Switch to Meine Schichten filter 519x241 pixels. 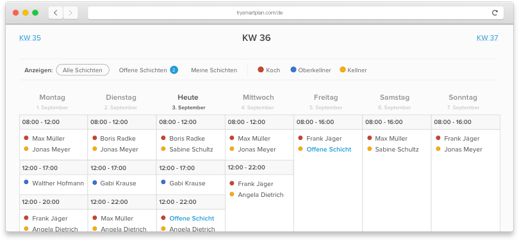214,70
